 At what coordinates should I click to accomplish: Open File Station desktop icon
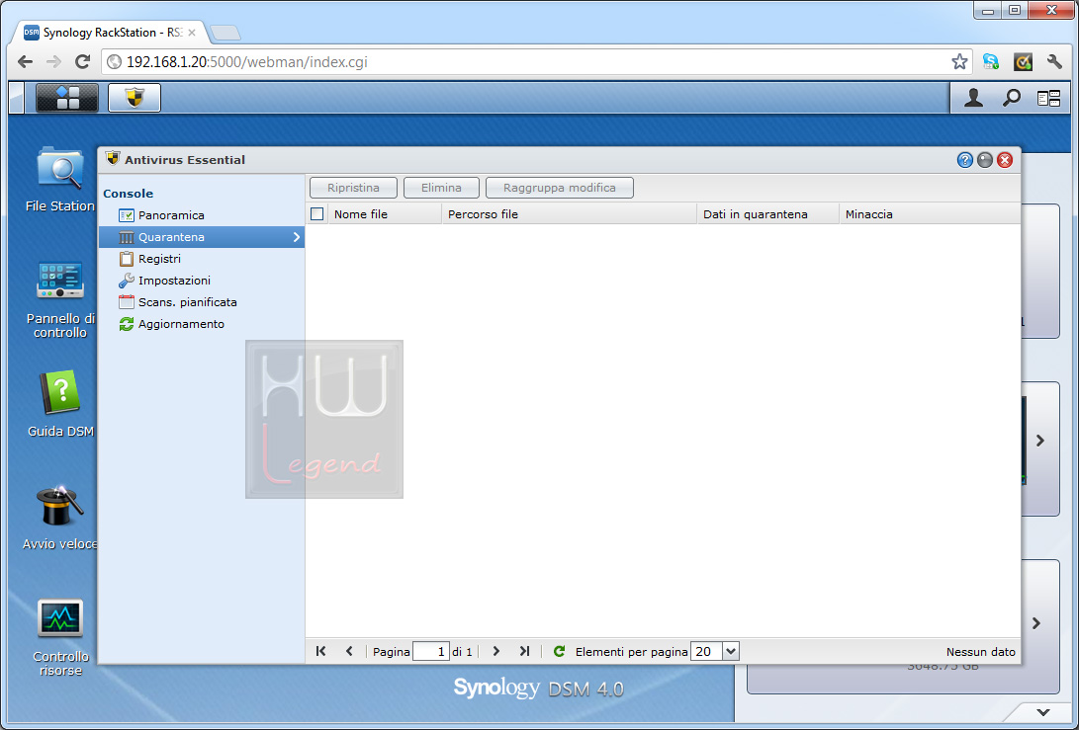[60, 179]
